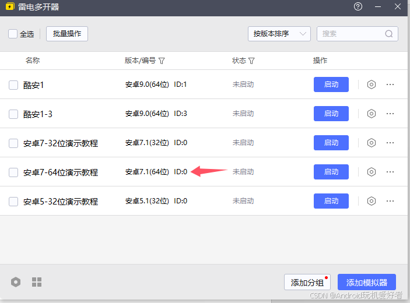Launch 安卓5-32位演示教程 with 启动
This screenshot has height=303, width=410.
click(x=331, y=201)
